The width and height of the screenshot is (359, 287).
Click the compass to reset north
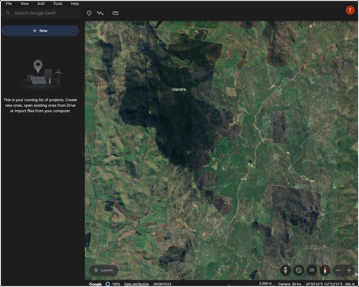[x=325, y=270]
